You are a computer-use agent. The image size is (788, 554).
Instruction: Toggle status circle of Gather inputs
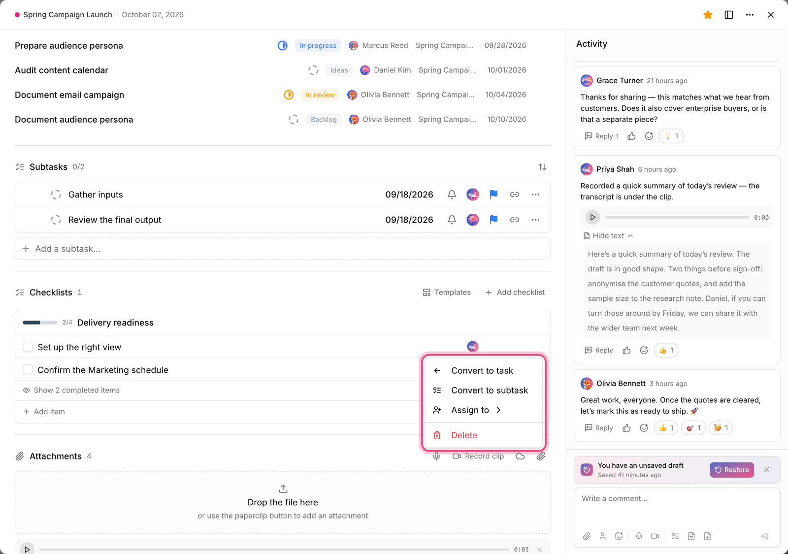(x=56, y=195)
